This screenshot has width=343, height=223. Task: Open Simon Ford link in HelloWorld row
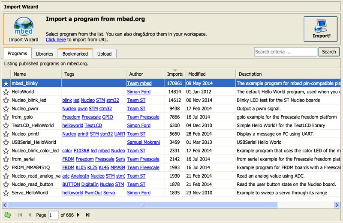(x=138, y=92)
